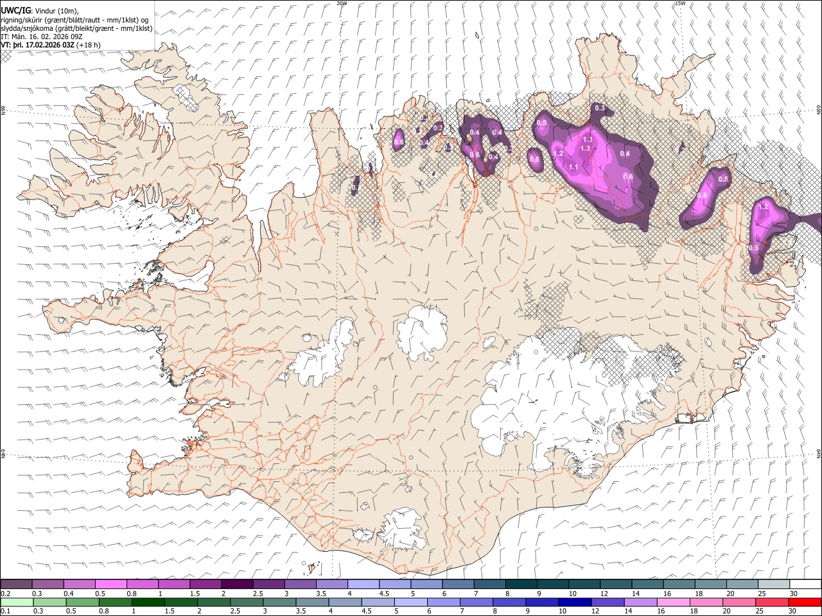Screen dimensions: 822x616
Task: Pick lower legend swatch between 1 and 1.5
Action: (x=148, y=602)
